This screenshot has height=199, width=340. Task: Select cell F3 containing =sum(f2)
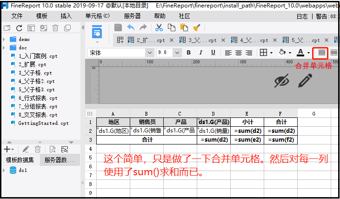point(280,140)
